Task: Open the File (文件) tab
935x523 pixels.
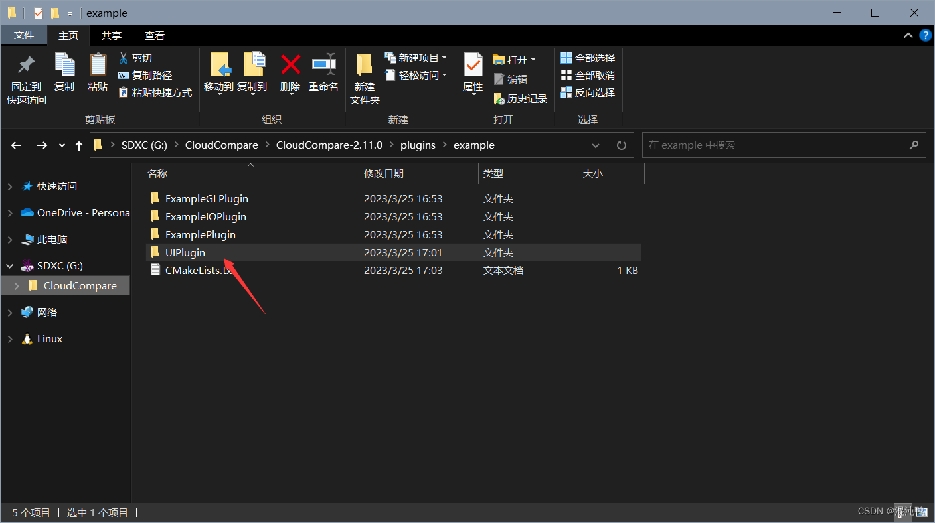Action: pyautogui.click(x=24, y=35)
